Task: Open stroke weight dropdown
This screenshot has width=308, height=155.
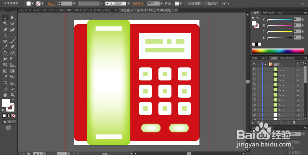Action: click(x=74, y=3)
